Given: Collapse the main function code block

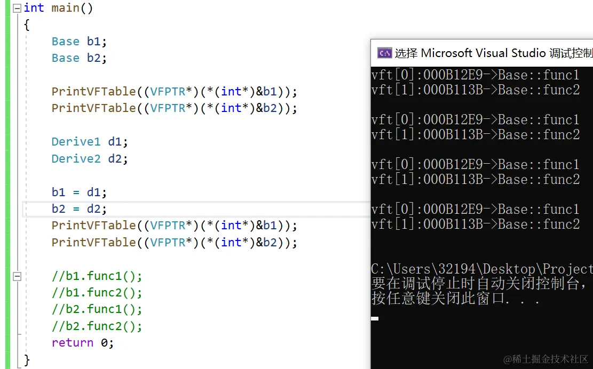Looking at the screenshot, I should coord(17,9).
